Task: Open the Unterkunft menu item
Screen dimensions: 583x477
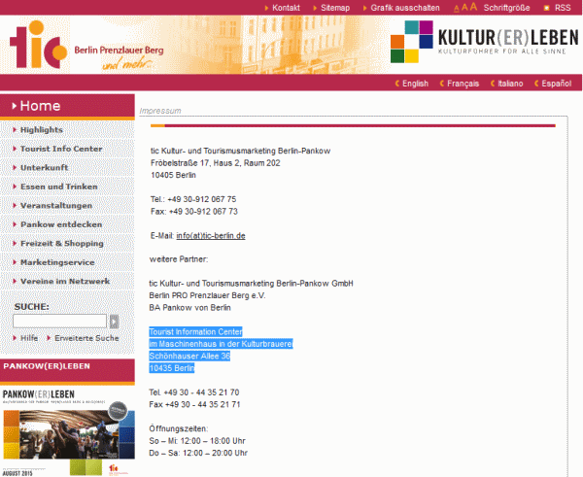Action: pyautogui.click(x=44, y=168)
